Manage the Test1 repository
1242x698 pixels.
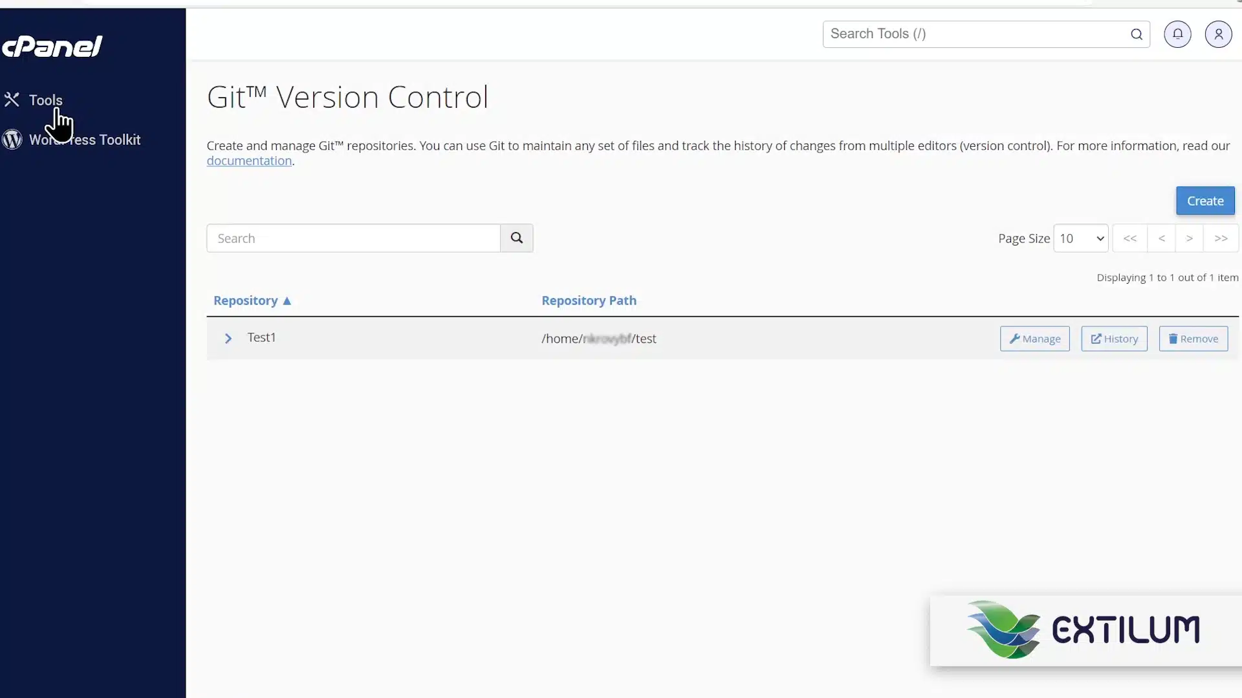(x=1034, y=339)
